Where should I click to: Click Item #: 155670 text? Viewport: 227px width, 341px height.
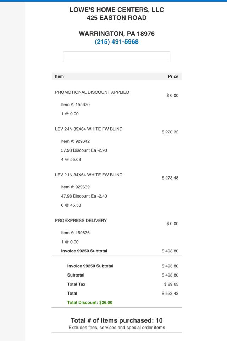tap(76, 105)
